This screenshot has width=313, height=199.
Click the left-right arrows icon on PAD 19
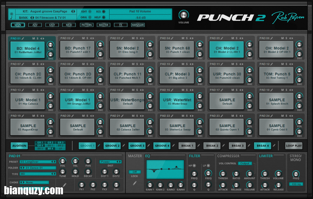pyautogui.click(x=42, y=115)
